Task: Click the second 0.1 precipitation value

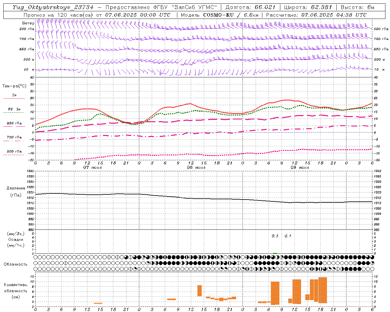Action: (x=288, y=236)
